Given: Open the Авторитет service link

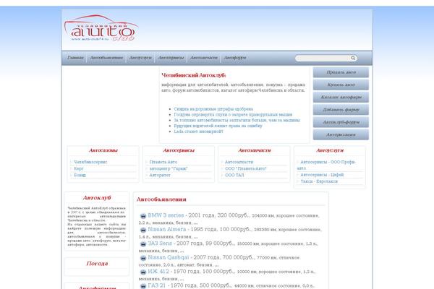Looking at the screenshot, I should pyautogui.click(x=160, y=175).
